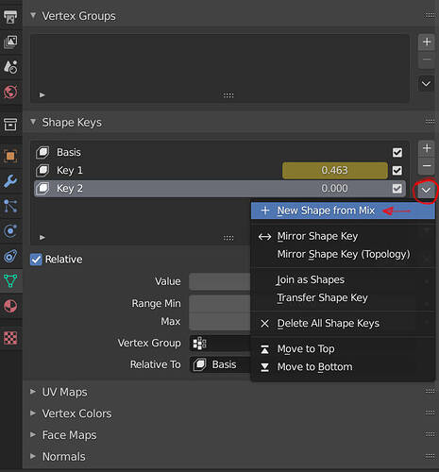
Task: Grab the shape keys list resize handle
Action: [228, 238]
